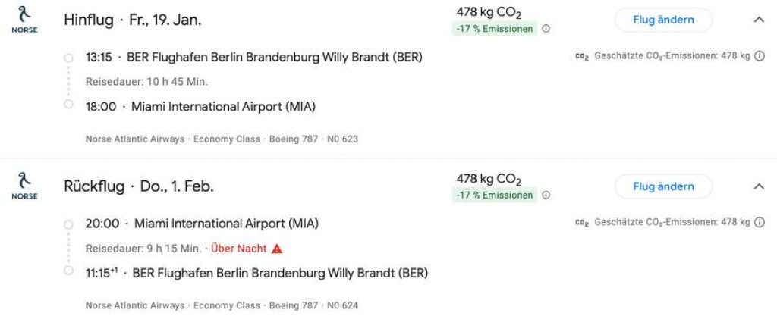Collapse the Hinflug details with the chevron

(x=759, y=20)
